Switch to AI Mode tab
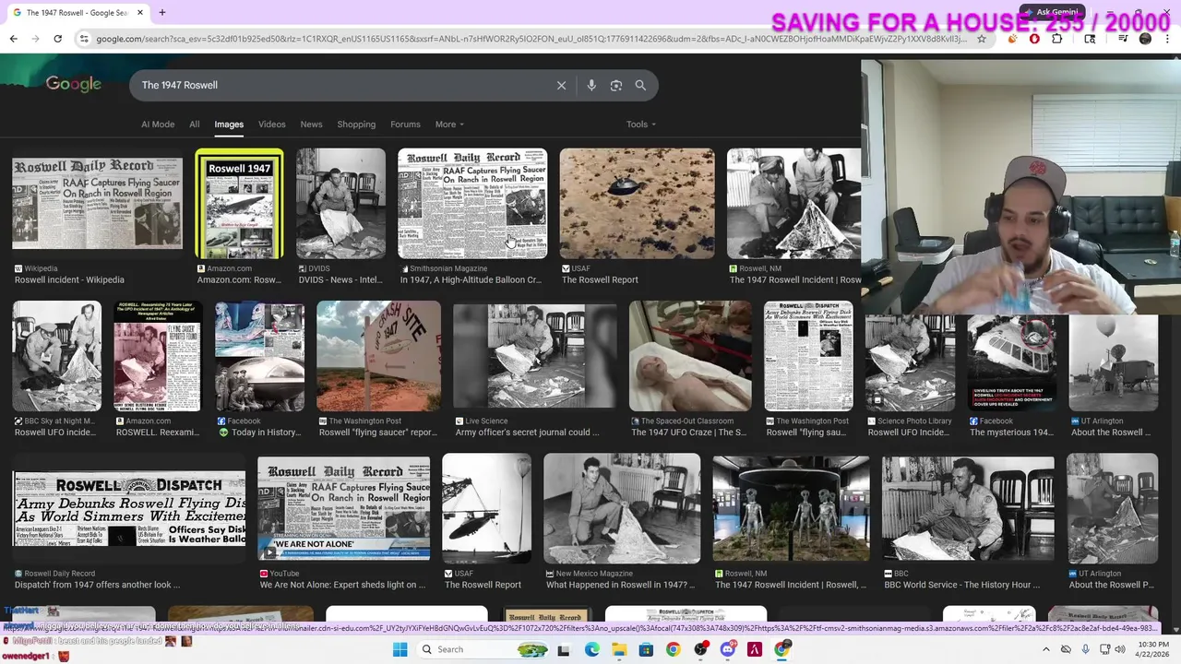This screenshot has width=1181, height=664. (158, 125)
